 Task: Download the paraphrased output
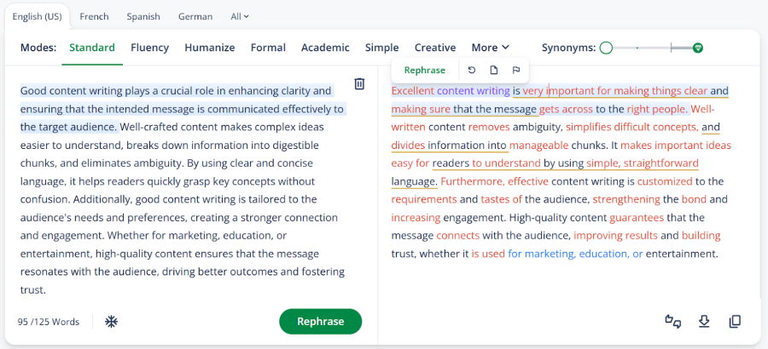click(x=704, y=321)
